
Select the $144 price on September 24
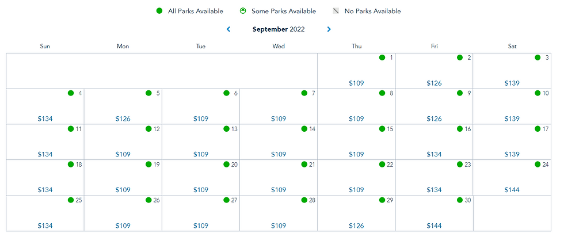click(x=512, y=190)
